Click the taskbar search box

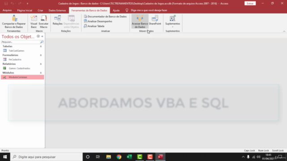[x=47, y=157]
